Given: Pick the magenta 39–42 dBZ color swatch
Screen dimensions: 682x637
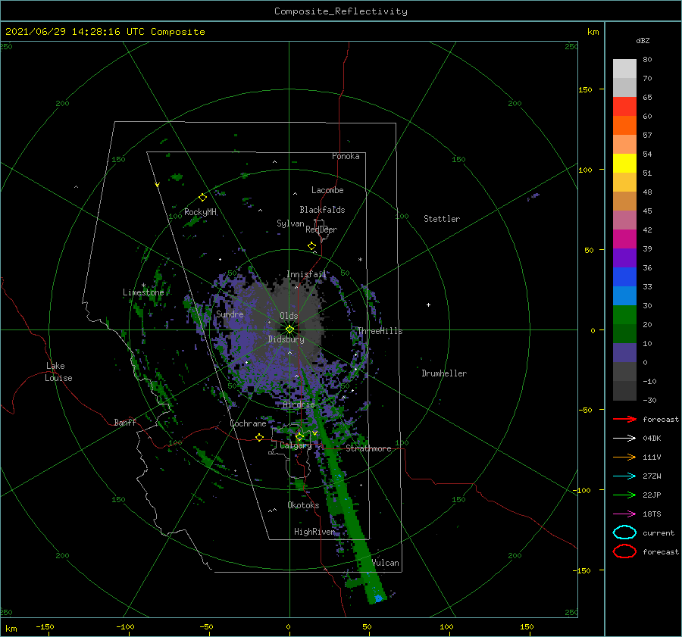Looking at the screenshot, I should tap(624, 239).
